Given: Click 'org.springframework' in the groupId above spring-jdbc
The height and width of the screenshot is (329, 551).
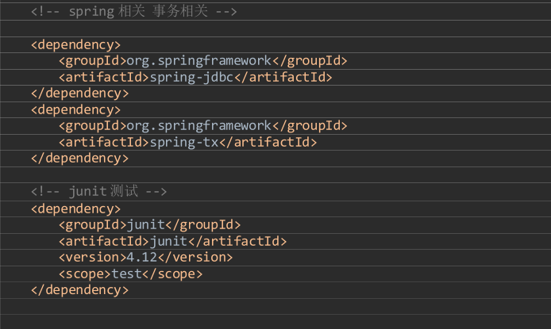Looking at the screenshot, I should pyautogui.click(x=199, y=61).
